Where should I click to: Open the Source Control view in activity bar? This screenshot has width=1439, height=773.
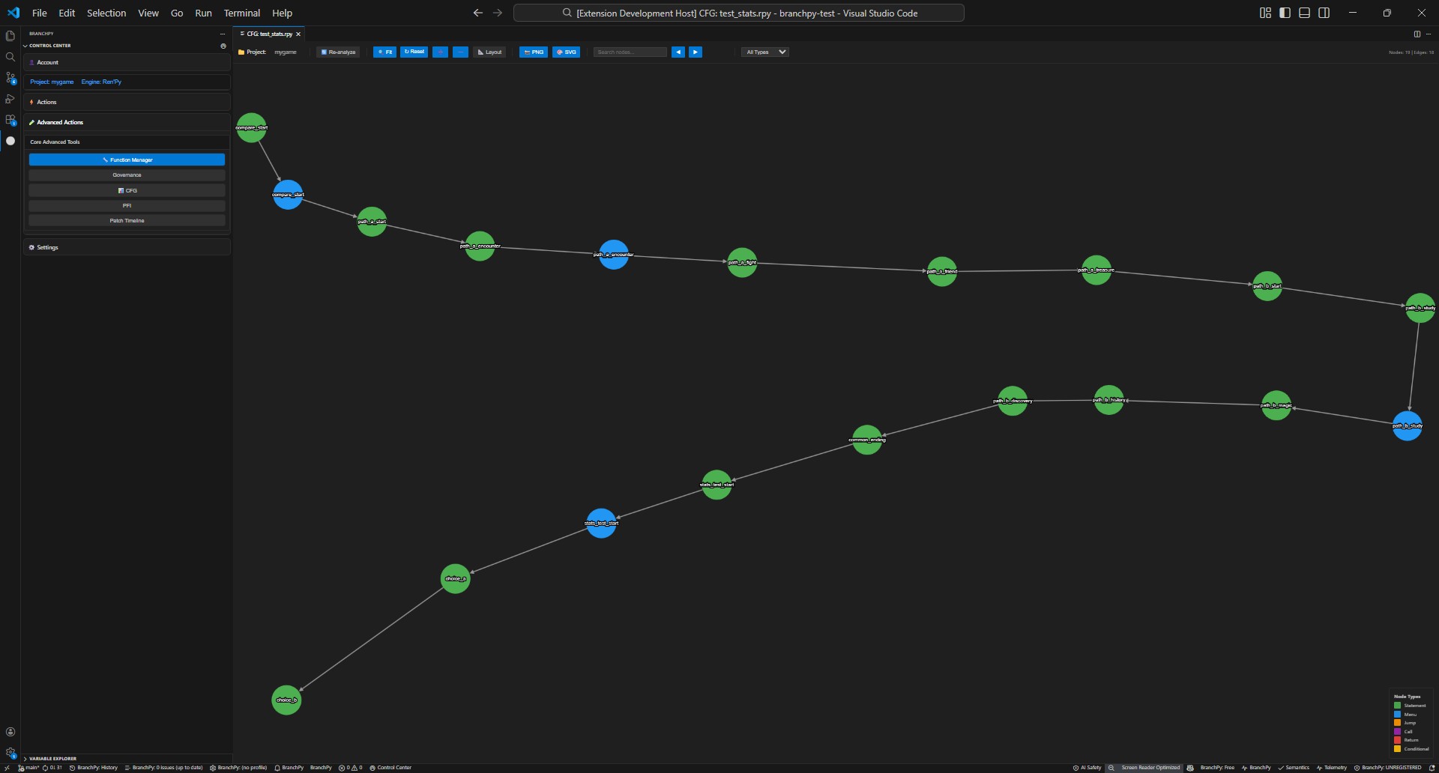[x=10, y=78]
